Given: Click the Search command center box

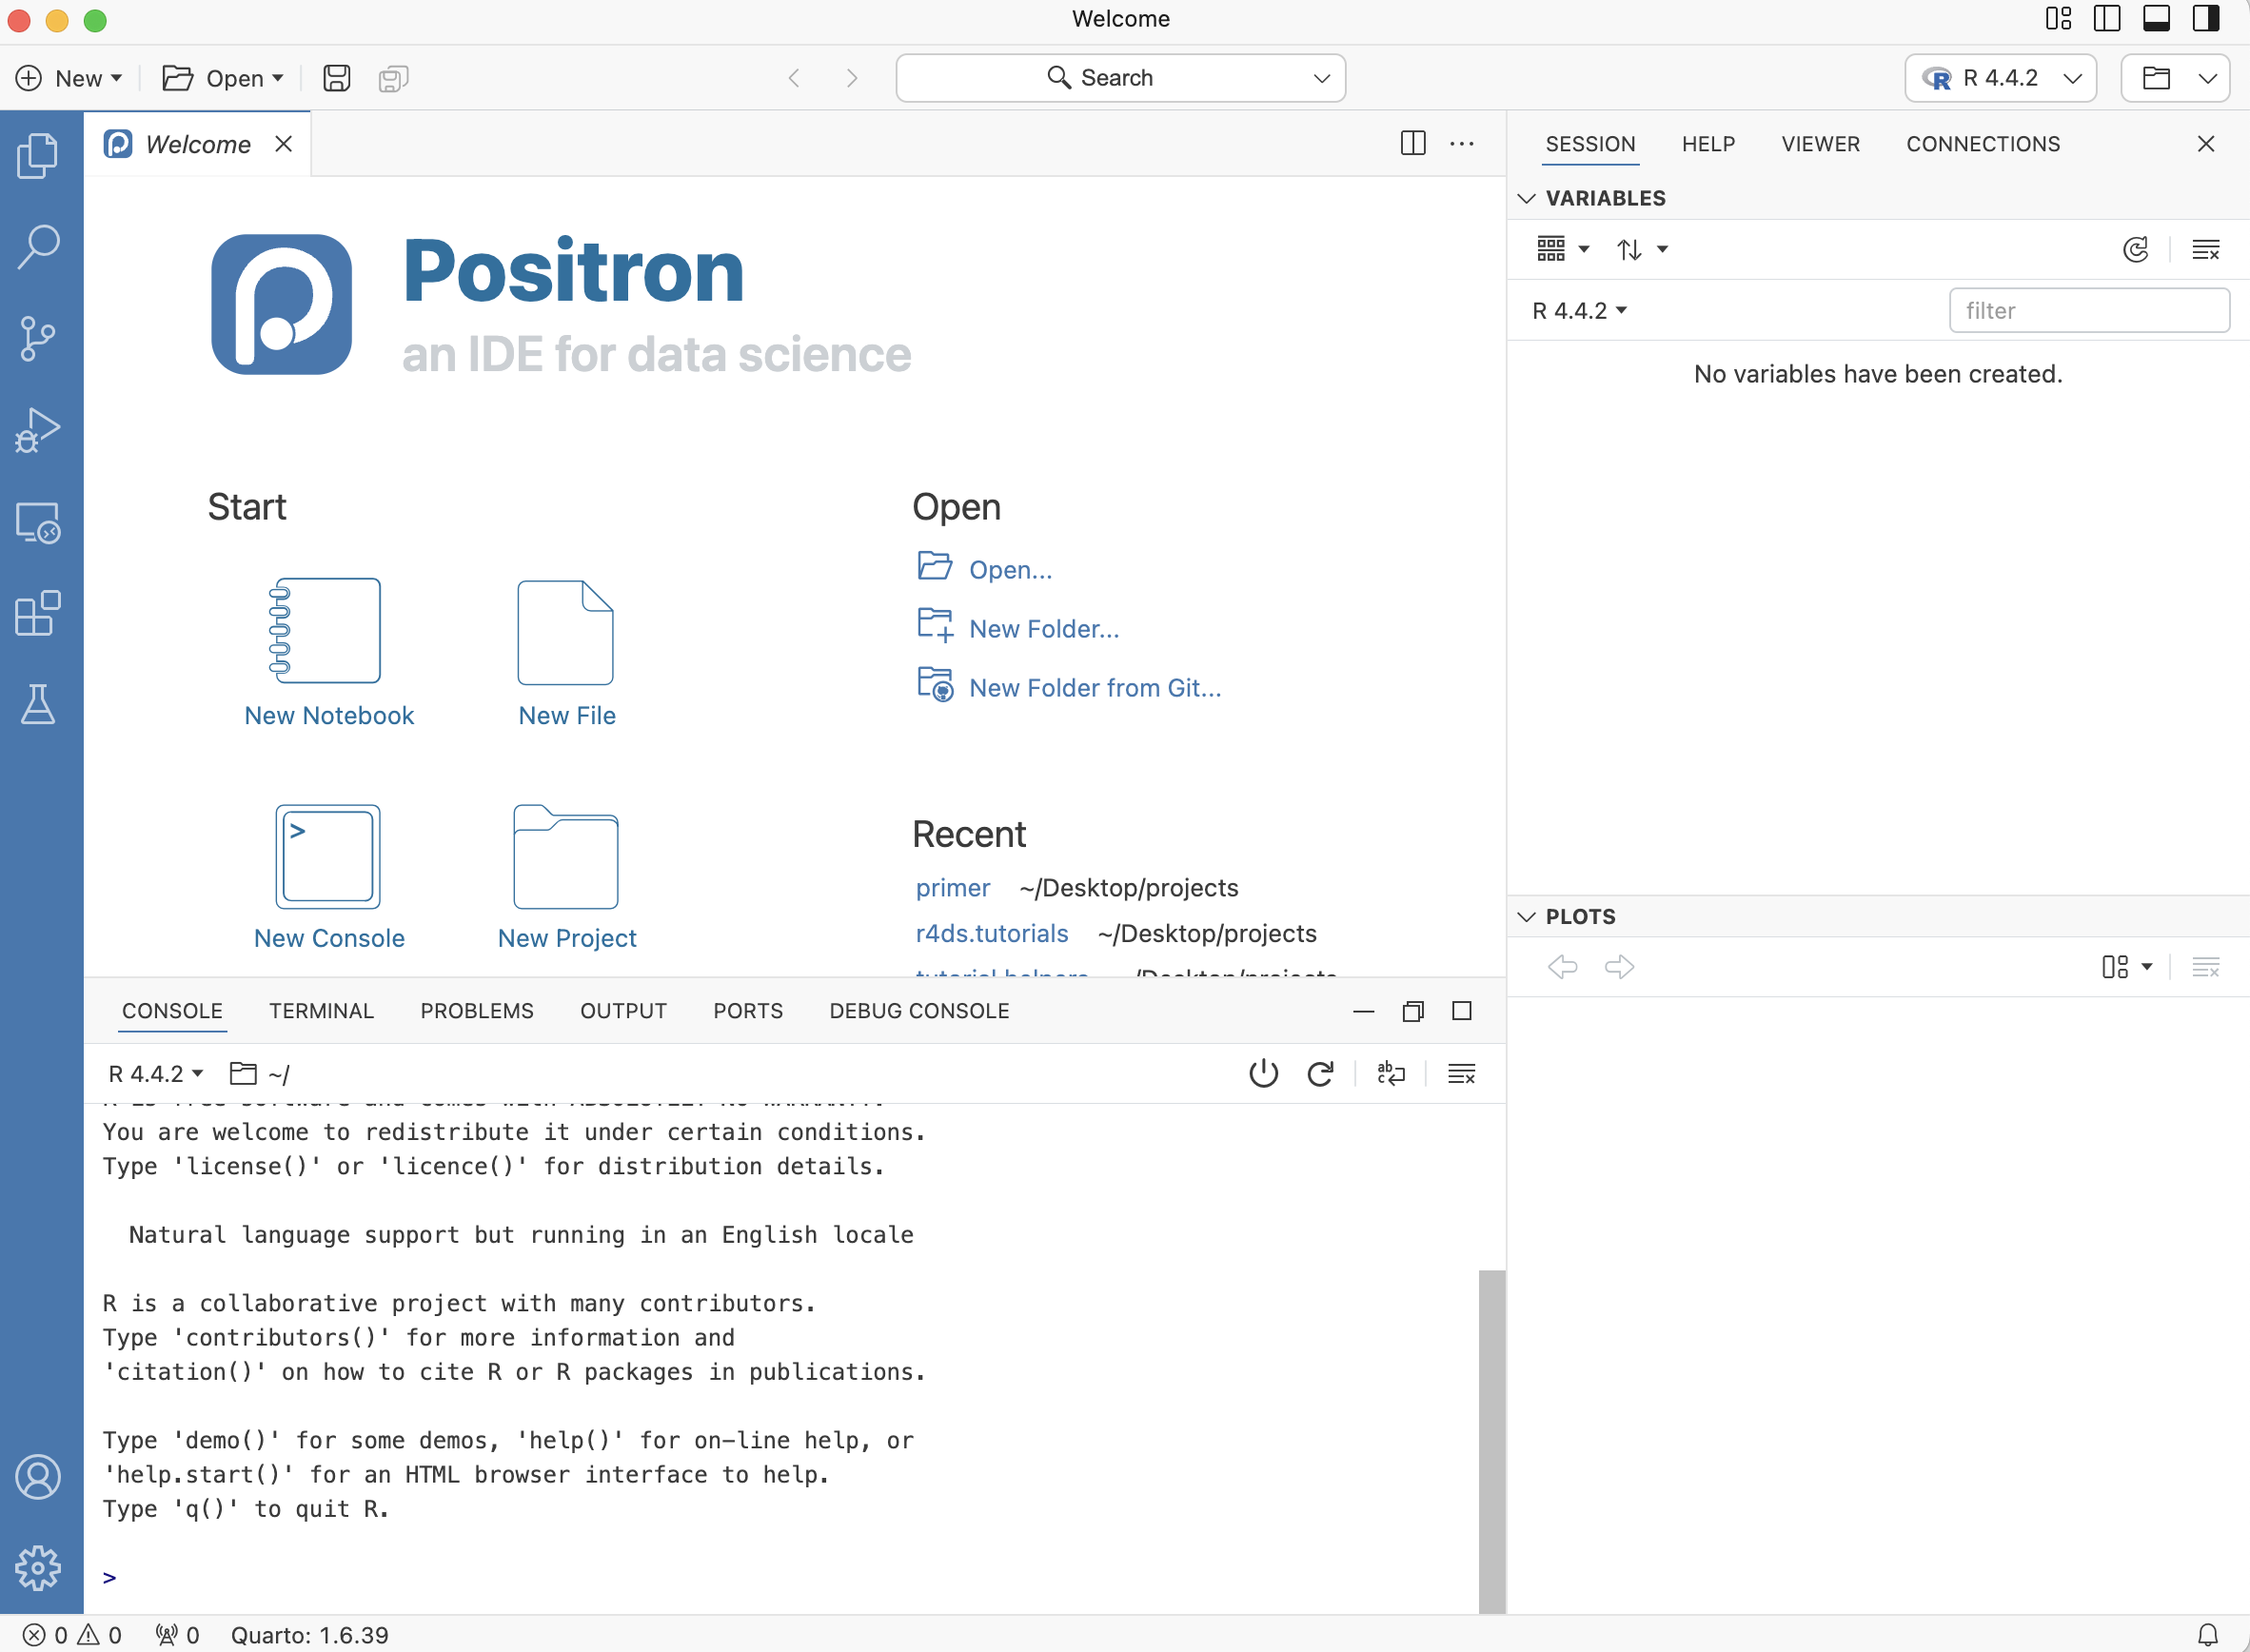Looking at the screenshot, I should pyautogui.click(x=1120, y=78).
